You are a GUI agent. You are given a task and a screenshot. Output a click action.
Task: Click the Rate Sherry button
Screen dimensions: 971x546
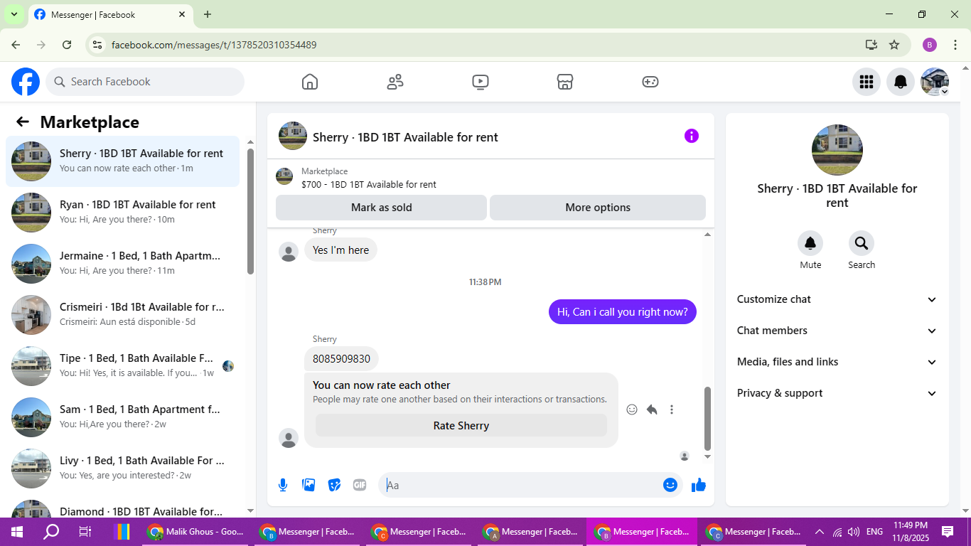tap(461, 426)
